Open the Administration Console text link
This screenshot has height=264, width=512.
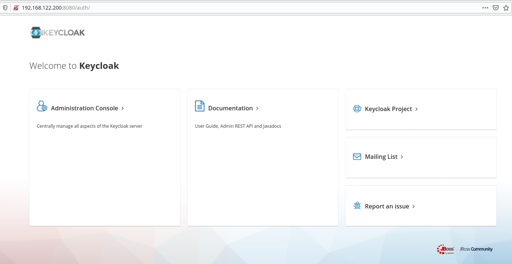coord(85,108)
